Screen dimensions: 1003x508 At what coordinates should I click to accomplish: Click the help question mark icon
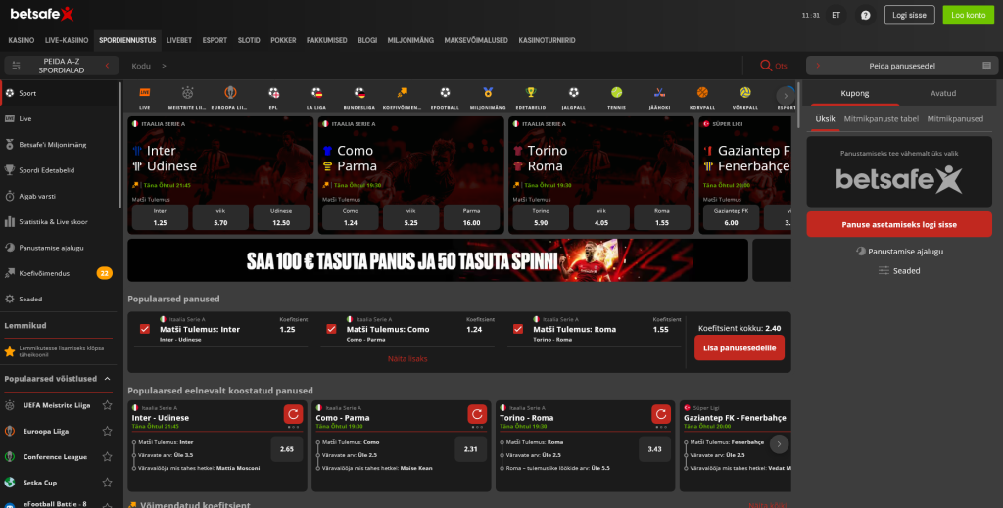866,15
